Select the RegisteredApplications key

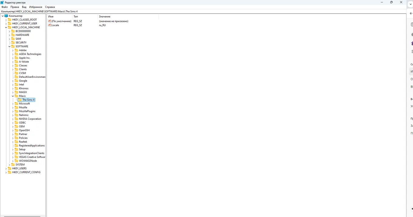pos(32,146)
